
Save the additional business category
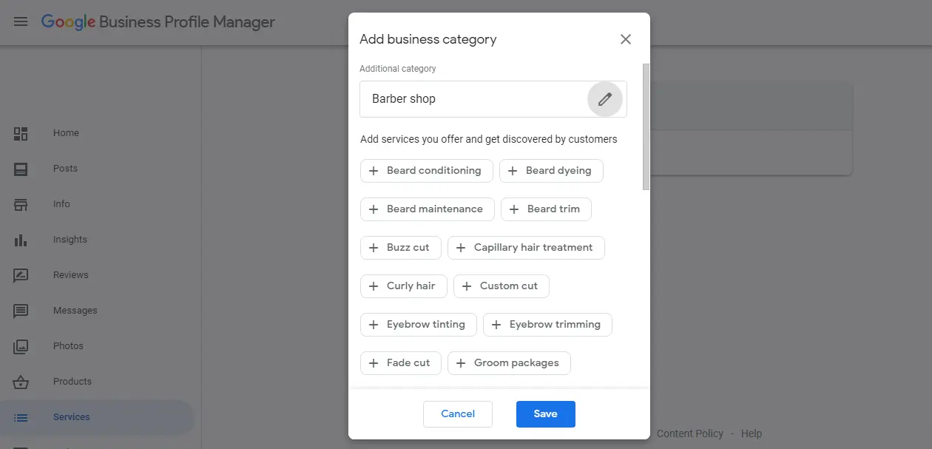pos(545,413)
